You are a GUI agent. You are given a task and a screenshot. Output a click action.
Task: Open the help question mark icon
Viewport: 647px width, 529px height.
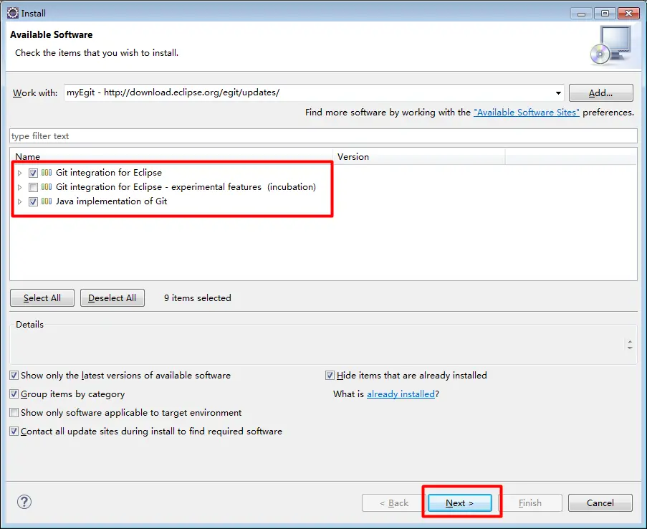[x=24, y=502]
